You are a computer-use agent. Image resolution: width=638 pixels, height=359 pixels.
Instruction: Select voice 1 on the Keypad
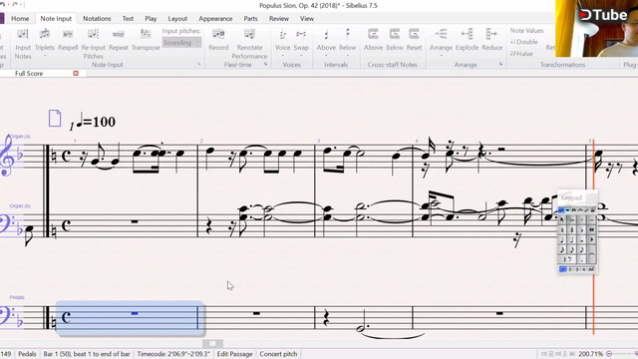coord(562,269)
